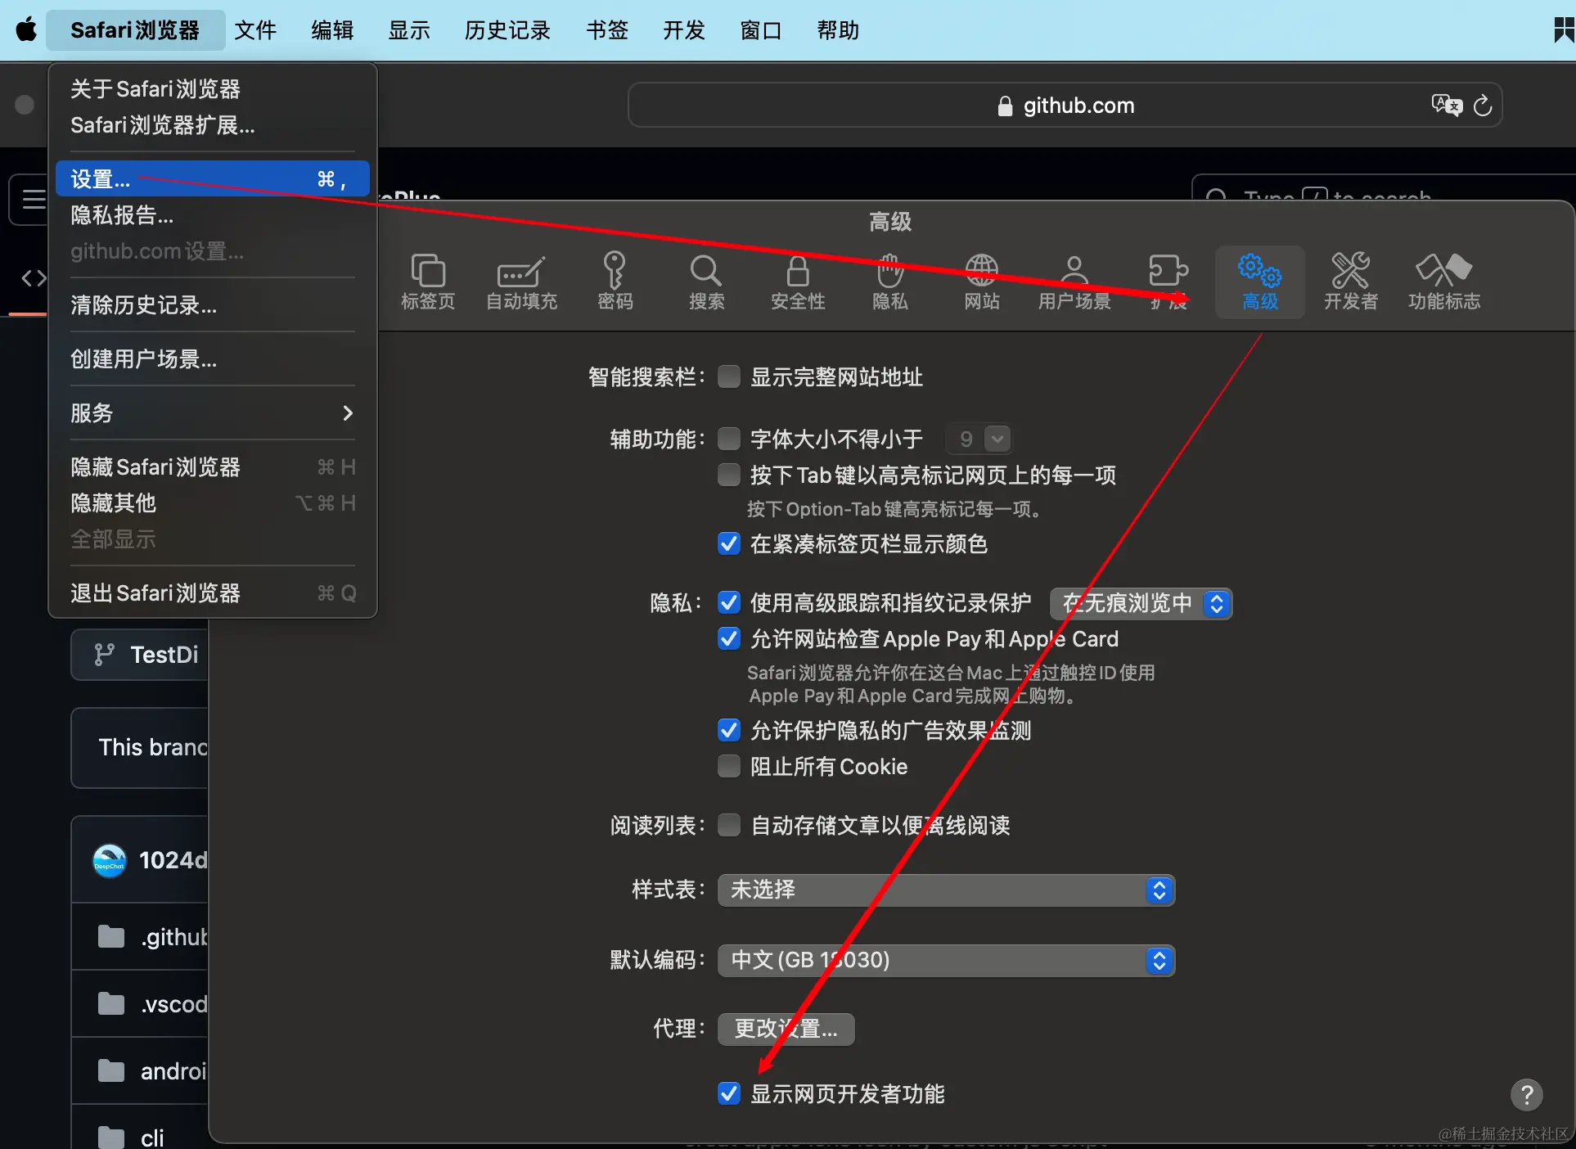Open the 用户场景 settings pane
The width and height of the screenshot is (1576, 1149).
point(1074,281)
